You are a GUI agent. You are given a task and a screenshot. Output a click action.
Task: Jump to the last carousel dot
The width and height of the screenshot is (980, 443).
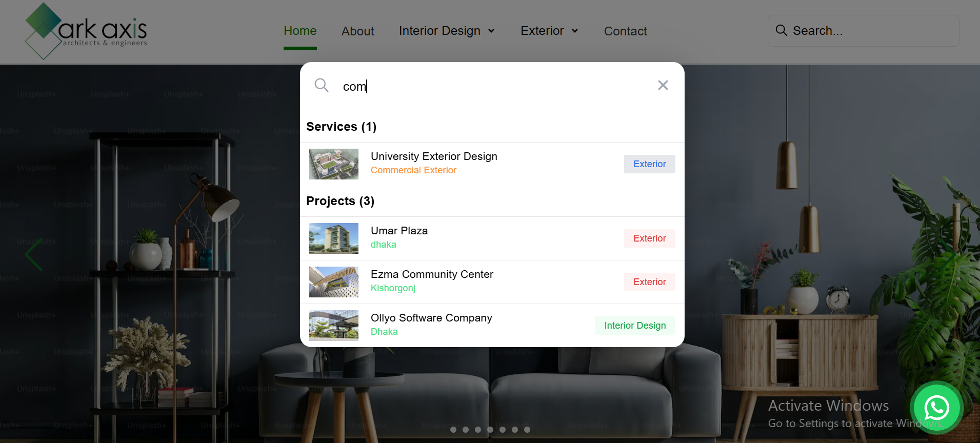click(x=527, y=430)
